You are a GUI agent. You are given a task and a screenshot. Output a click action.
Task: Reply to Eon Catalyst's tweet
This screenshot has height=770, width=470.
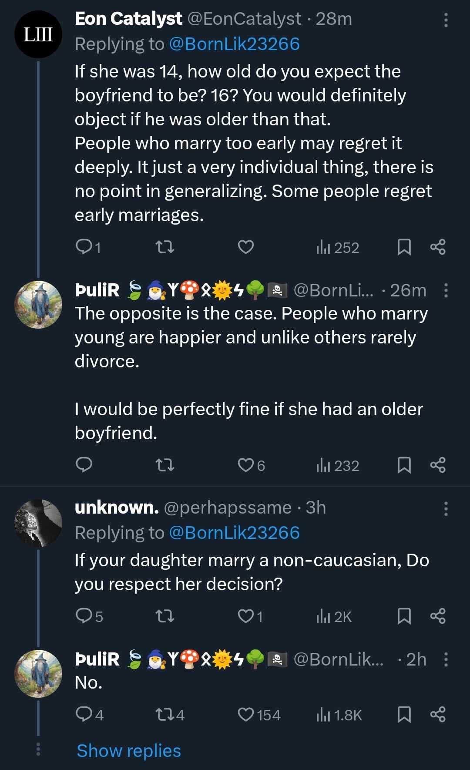pos(88,247)
